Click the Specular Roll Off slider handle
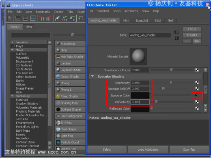This screenshot has width=211, height=158. point(164,89)
